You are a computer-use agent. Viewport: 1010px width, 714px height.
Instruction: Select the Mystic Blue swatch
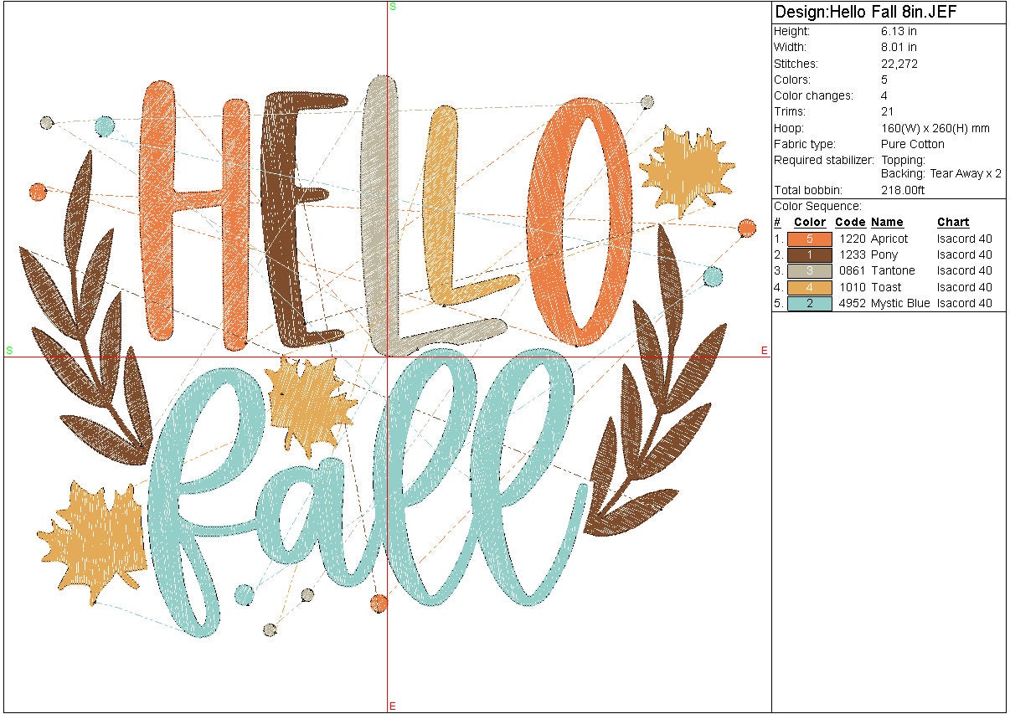(809, 303)
